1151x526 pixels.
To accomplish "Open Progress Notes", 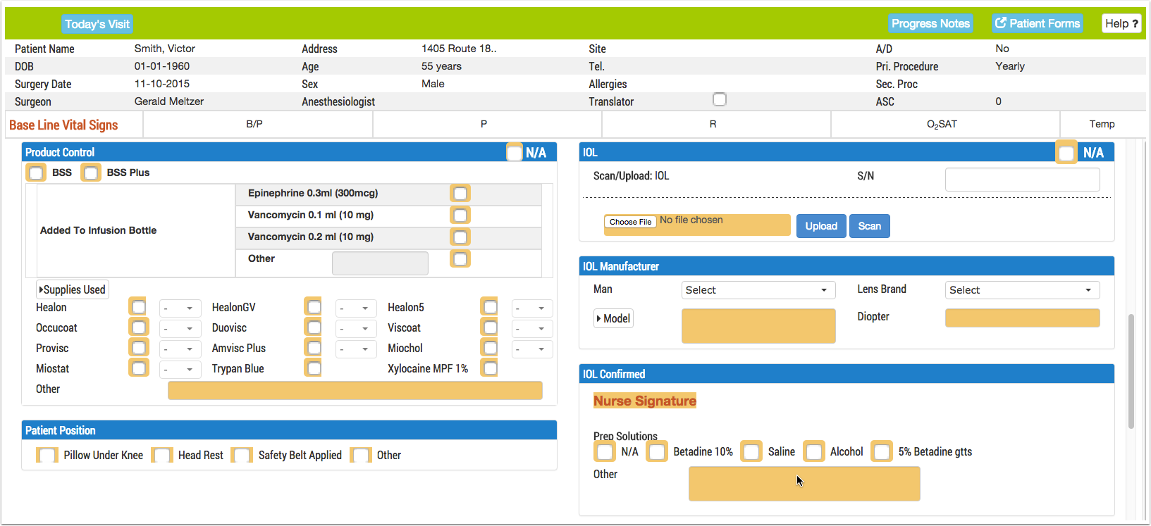I will point(930,23).
